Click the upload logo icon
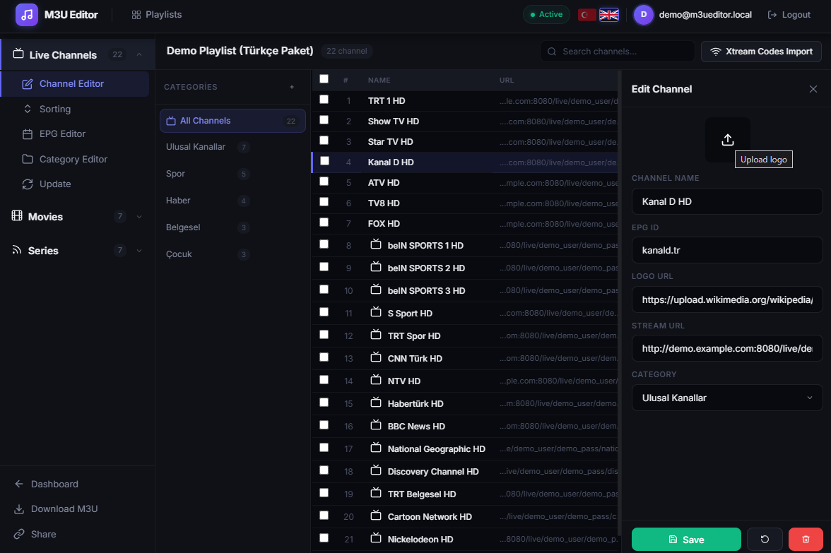 [x=728, y=140]
